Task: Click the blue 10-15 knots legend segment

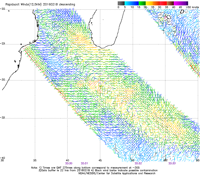Action: 135,3
